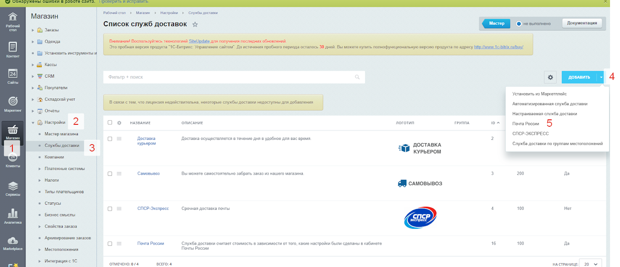Toggle the не выполнено radio indicator
The height and width of the screenshot is (267, 620).
click(519, 24)
